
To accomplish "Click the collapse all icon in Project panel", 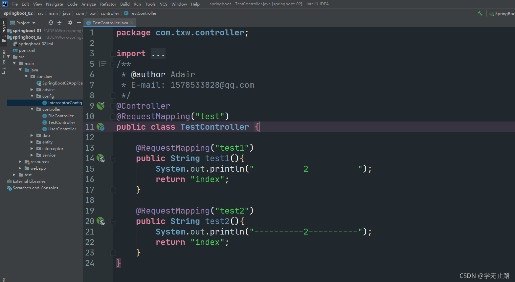I will pos(59,23).
